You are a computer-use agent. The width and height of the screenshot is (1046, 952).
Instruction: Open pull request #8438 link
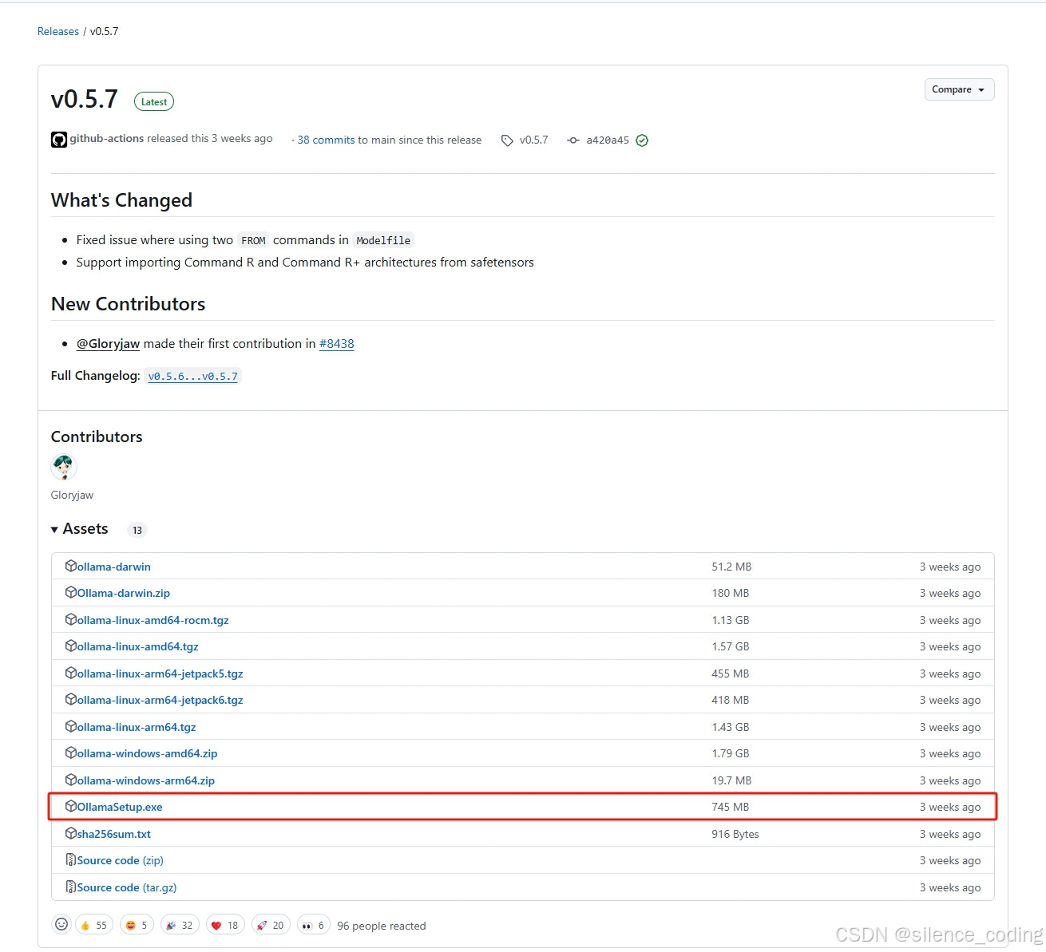click(x=337, y=344)
